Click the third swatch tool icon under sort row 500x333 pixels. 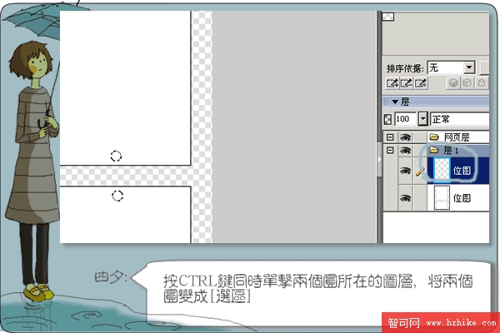[x=420, y=83]
